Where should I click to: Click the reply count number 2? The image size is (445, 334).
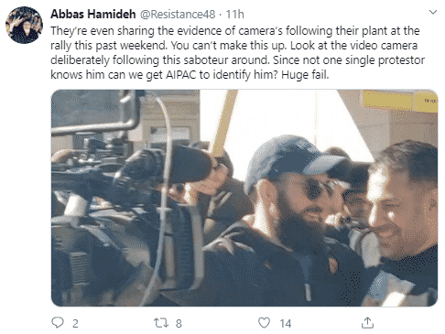[x=75, y=323]
